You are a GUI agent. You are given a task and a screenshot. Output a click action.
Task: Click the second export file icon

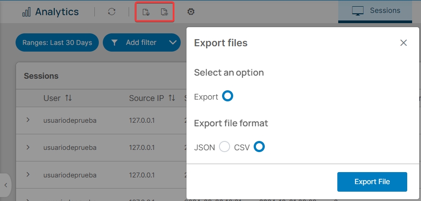pyautogui.click(x=164, y=12)
